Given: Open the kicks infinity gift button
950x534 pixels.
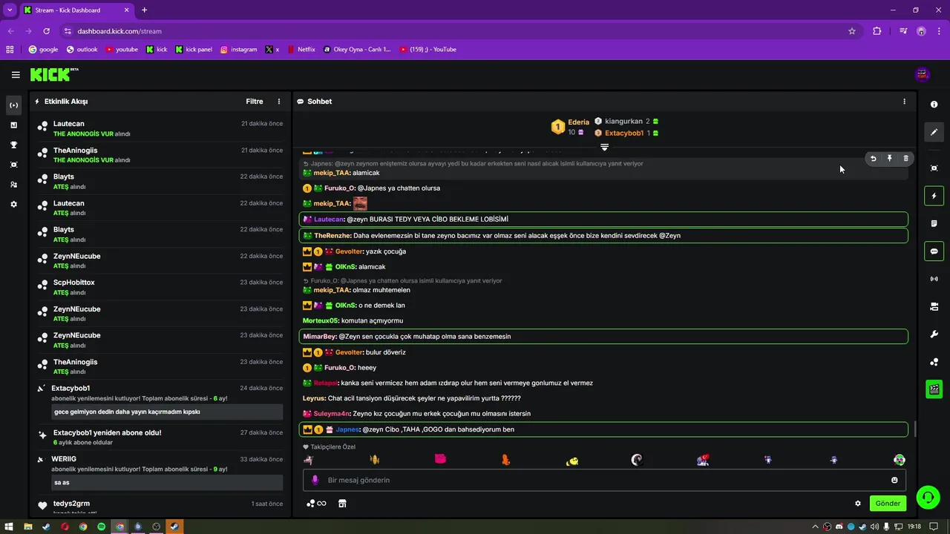Looking at the screenshot, I should [316, 504].
